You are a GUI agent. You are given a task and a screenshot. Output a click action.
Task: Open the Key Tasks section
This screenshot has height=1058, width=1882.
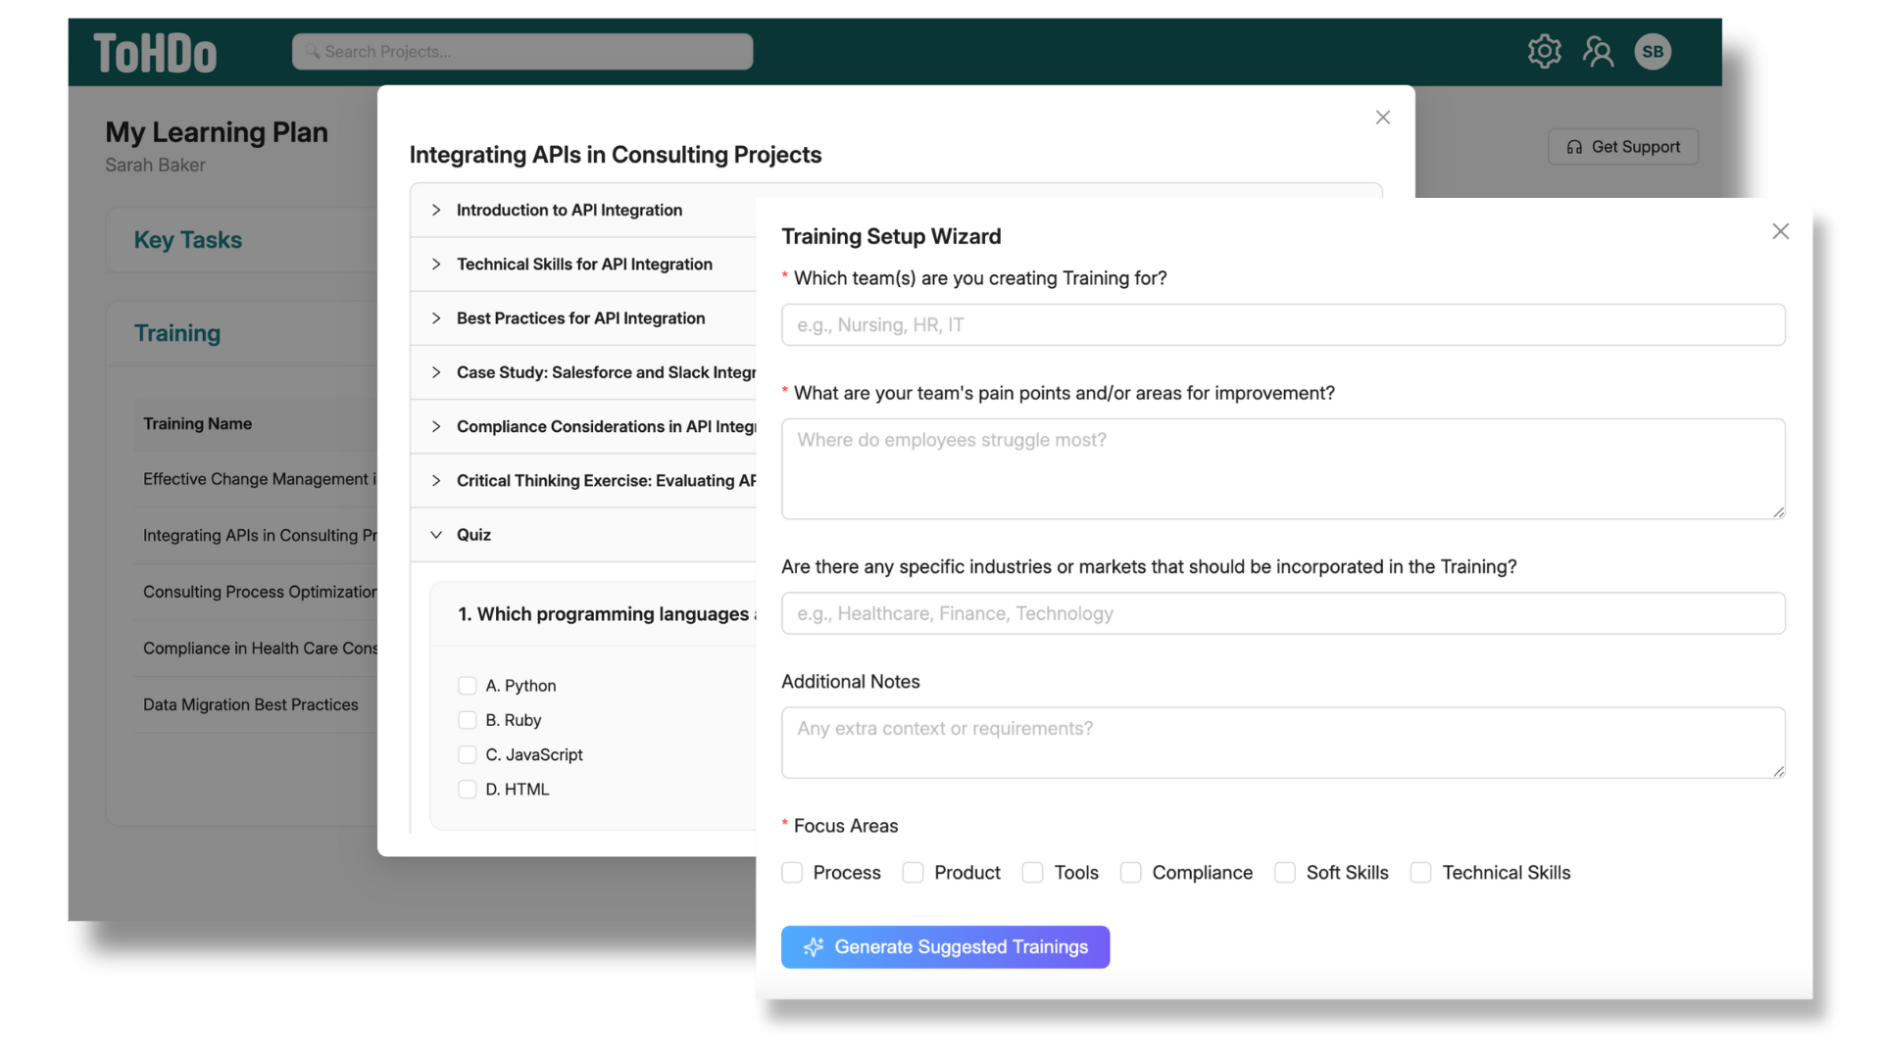[x=187, y=240]
